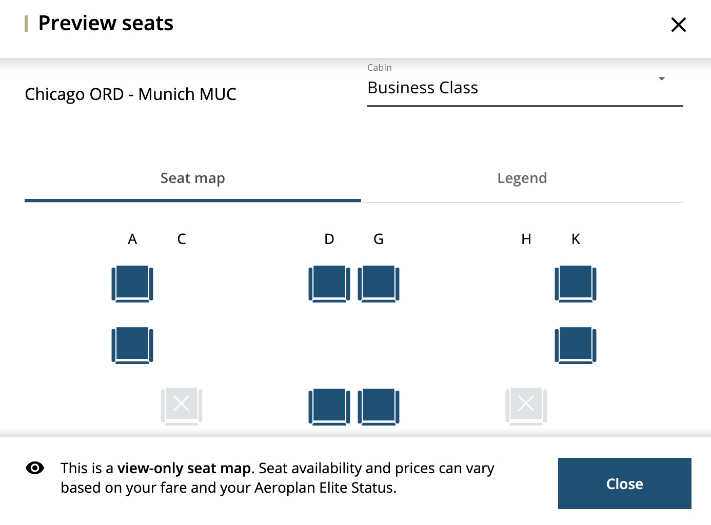Pick the first-row seat in column D
Image resolution: width=711 pixels, height=525 pixels.
(329, 284)
